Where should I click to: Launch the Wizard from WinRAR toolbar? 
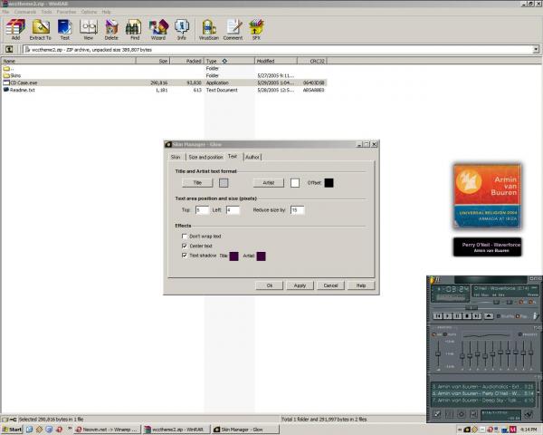158,30
